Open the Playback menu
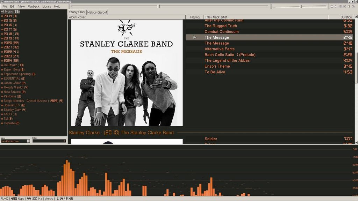358x201 pixels. pos(34,6)
